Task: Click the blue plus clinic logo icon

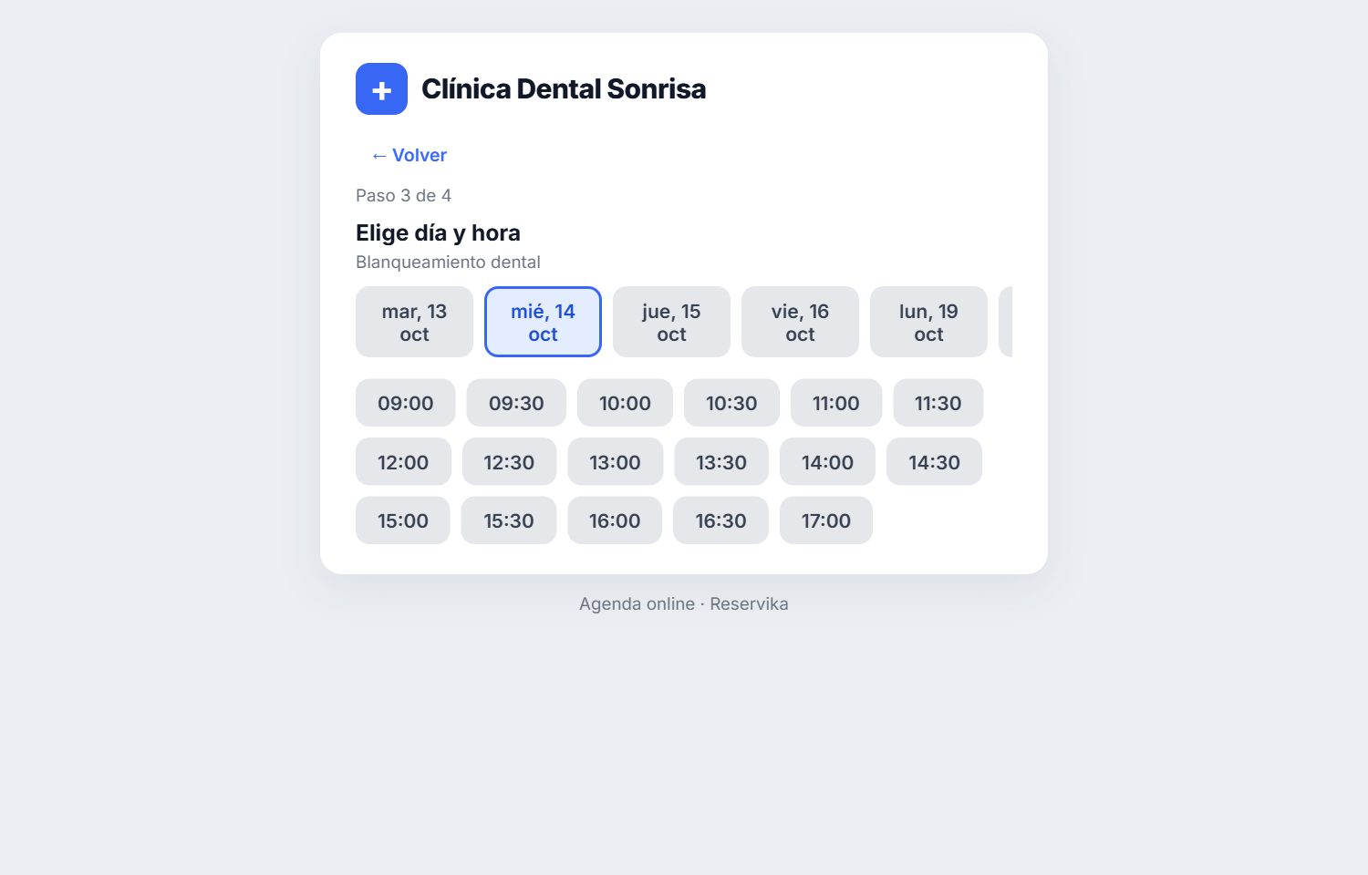Action: coord(381,88)
